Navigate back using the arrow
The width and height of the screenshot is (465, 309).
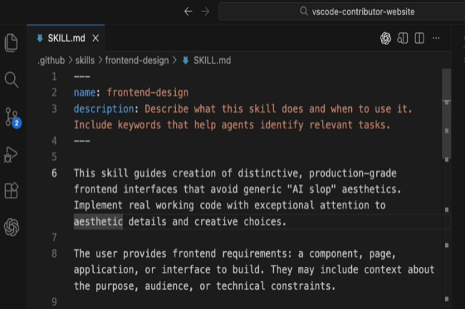(188, 11)
